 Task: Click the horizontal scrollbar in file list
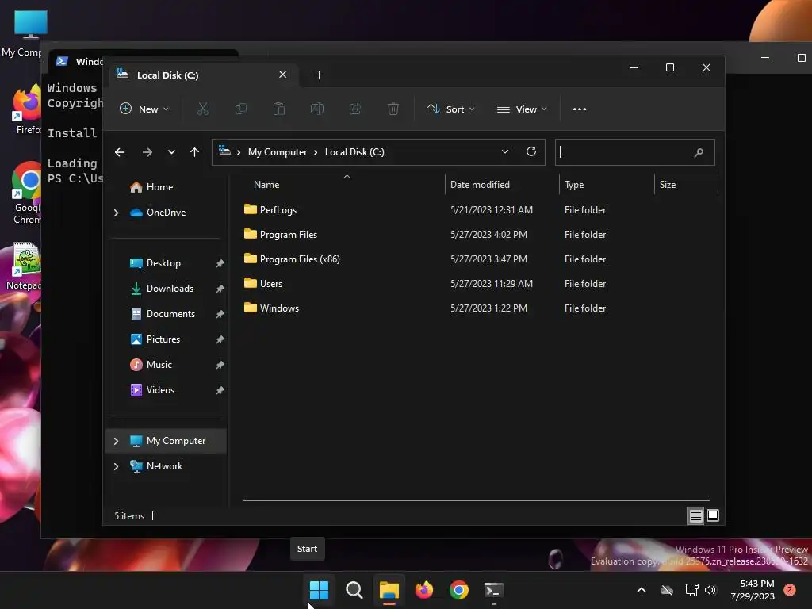(477, 500)
